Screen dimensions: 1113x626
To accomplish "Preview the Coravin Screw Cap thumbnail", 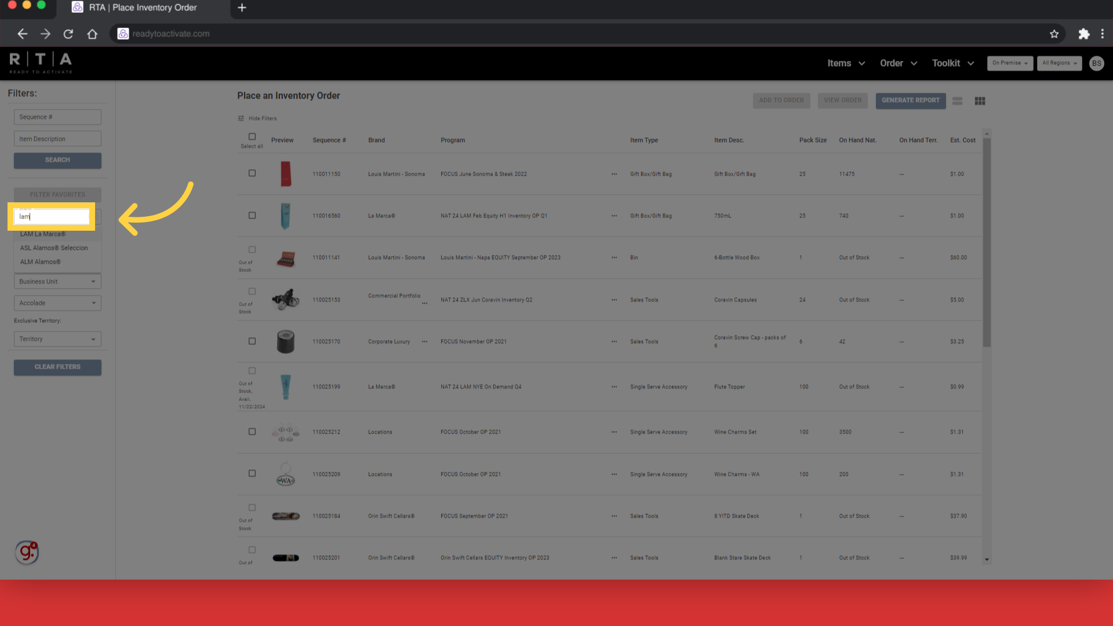I will click(x=286, y=341).
